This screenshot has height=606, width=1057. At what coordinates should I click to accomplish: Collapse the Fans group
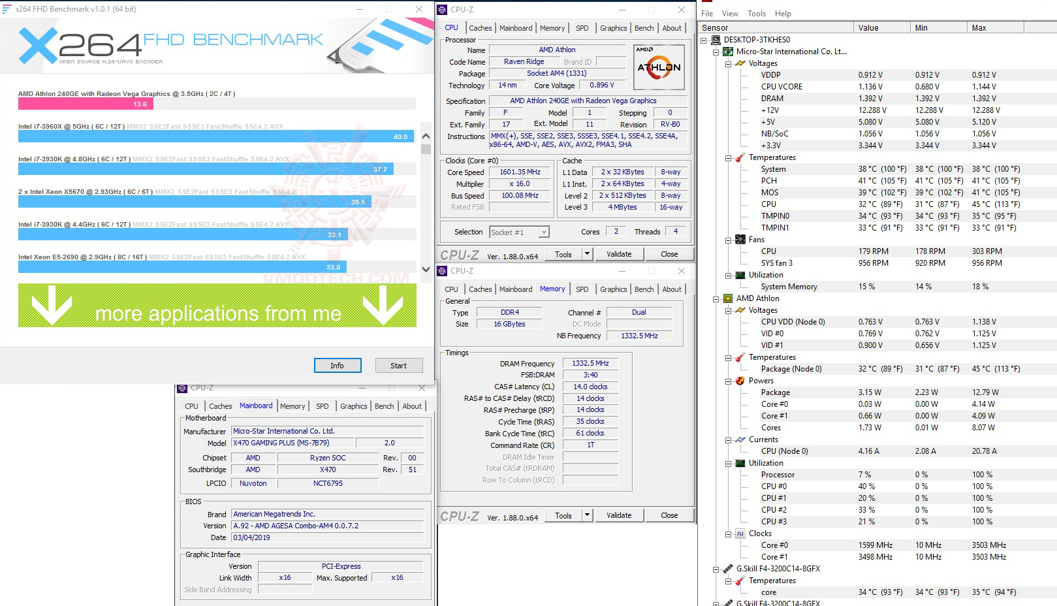point(729,240)
